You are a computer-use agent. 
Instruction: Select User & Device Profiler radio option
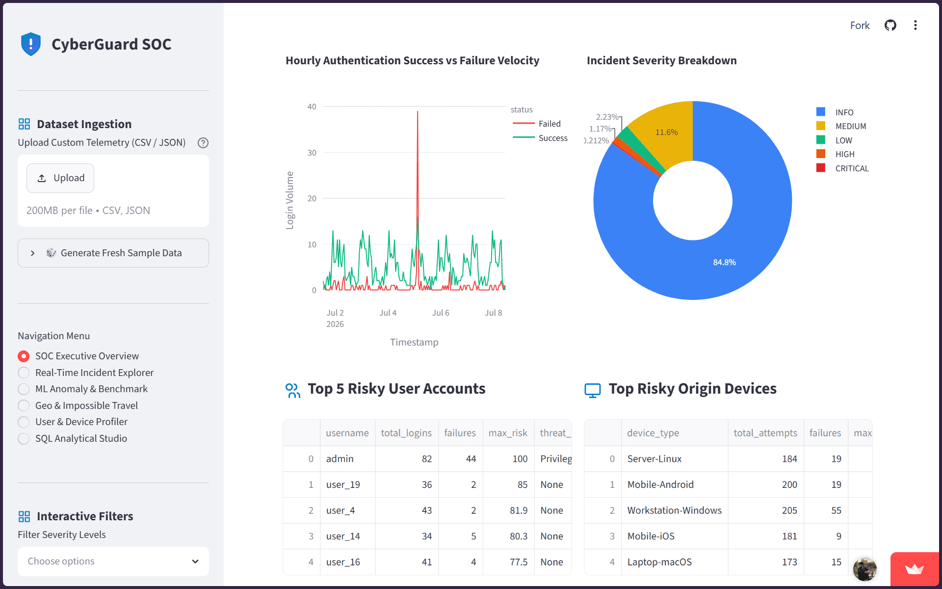tap(24, 422)
